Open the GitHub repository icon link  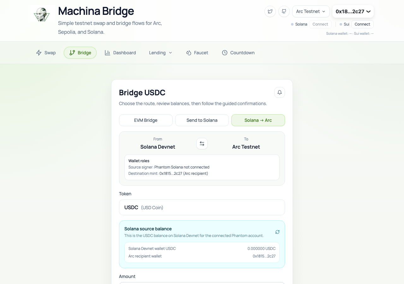(x=284, y=11)
